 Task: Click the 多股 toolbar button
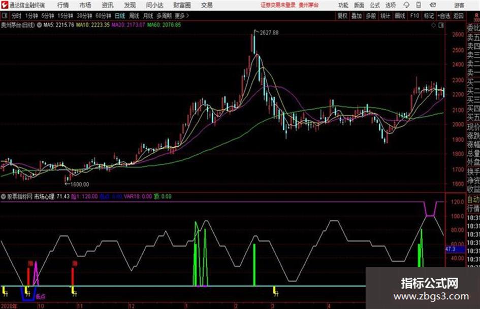point(371,16)
